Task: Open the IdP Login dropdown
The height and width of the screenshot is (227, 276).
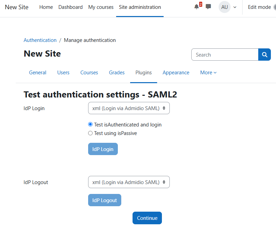Action: point(129,108)
